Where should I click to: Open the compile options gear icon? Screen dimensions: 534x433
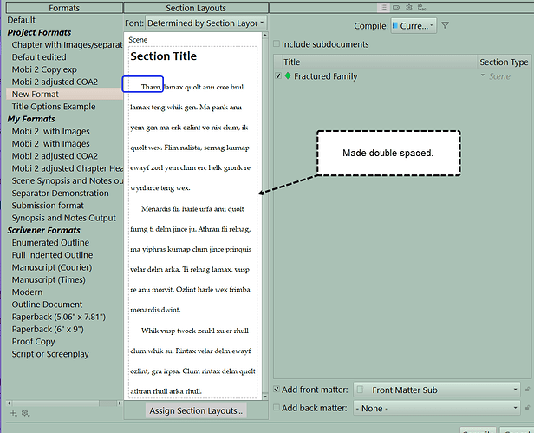point(409,7)
